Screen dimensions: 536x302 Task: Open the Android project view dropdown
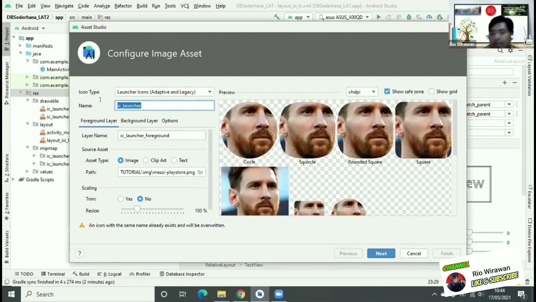(30, 28)
